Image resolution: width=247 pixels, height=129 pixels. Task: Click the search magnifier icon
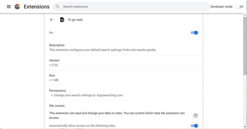[58, 6]
